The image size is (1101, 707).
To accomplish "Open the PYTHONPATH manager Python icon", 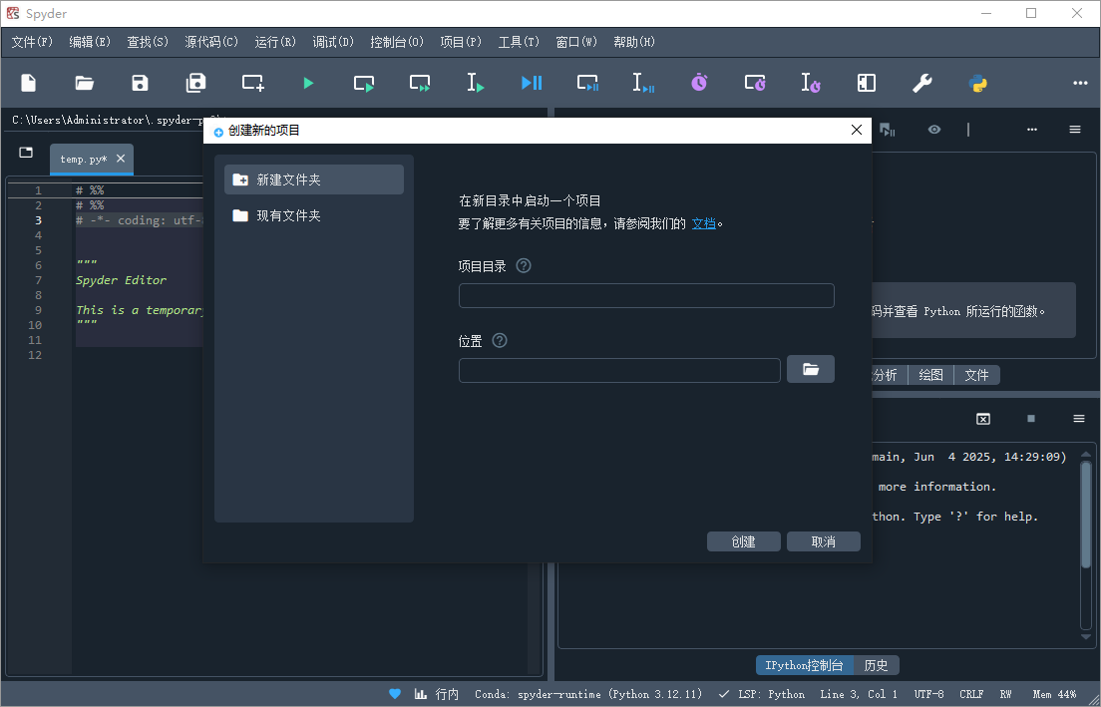I will 977,83.
